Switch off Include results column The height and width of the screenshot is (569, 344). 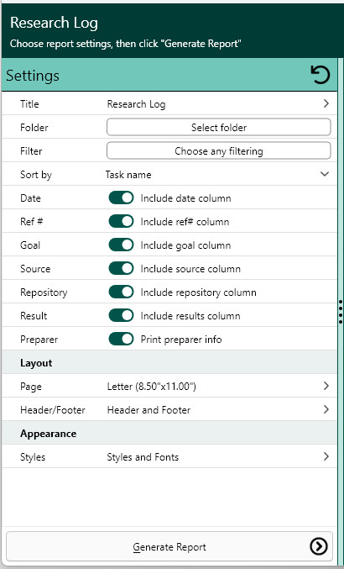[122, 316]
